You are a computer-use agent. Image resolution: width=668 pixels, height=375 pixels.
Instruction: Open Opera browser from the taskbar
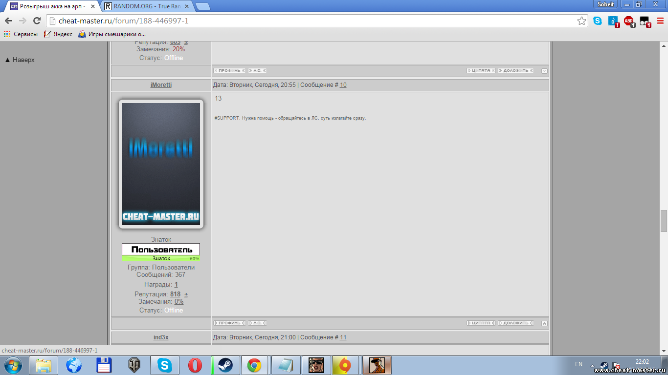(x=195, y=365)
